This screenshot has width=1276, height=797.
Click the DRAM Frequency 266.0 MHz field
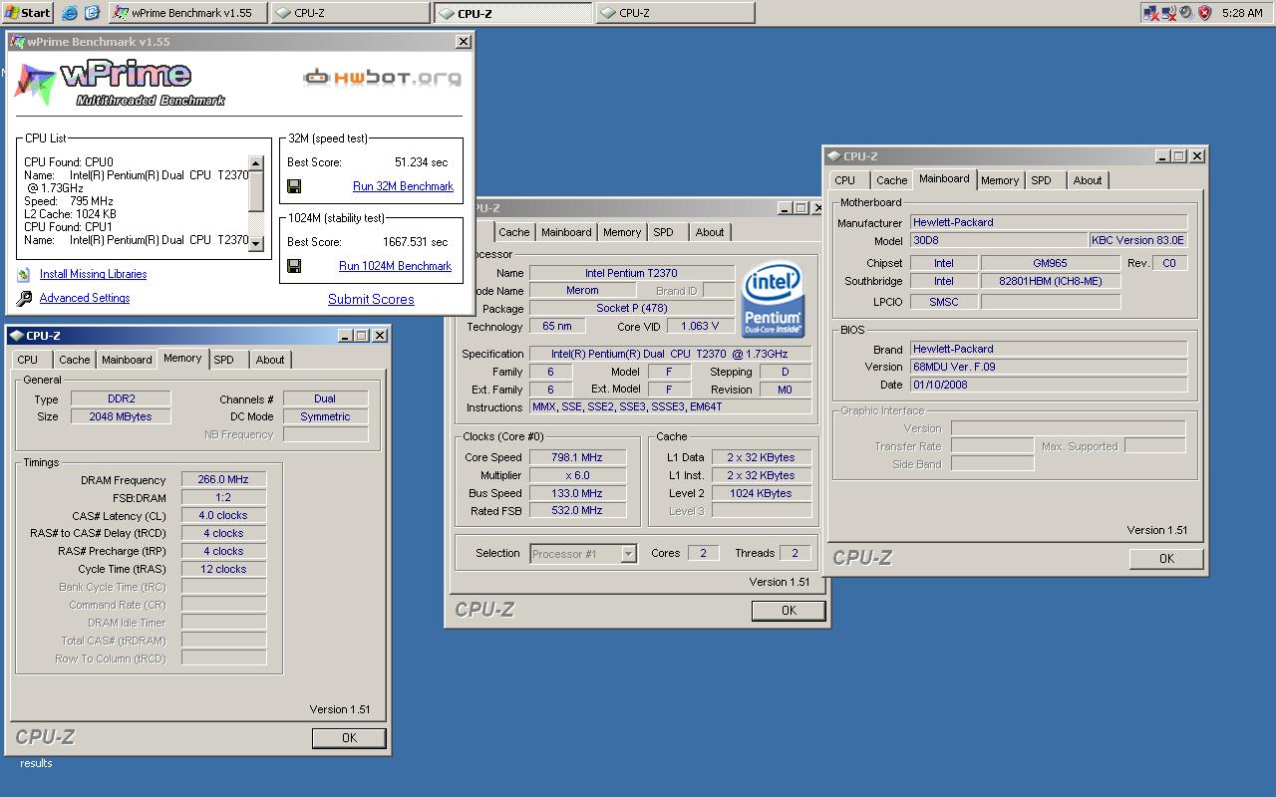tap(223, 479)
